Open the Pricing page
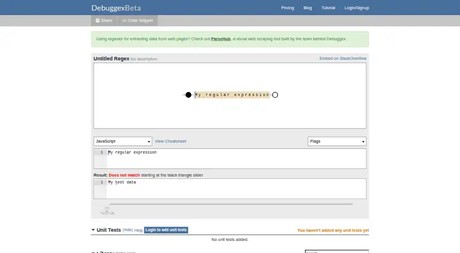 pyautogui.click(x=287, y=8)
